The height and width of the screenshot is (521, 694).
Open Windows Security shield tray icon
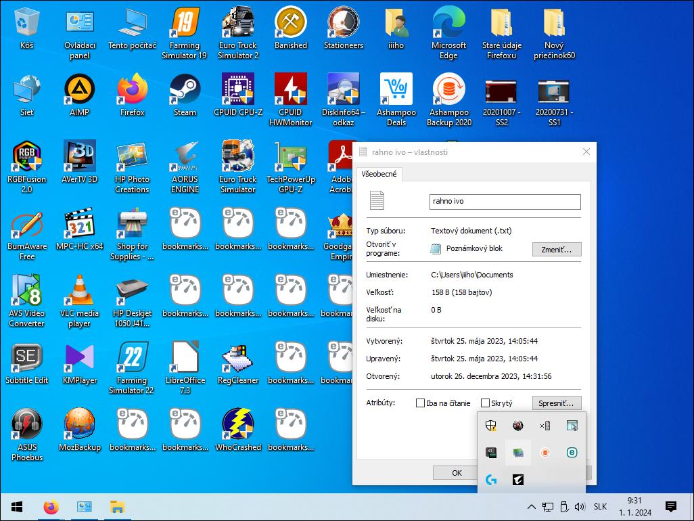point(491,426)
